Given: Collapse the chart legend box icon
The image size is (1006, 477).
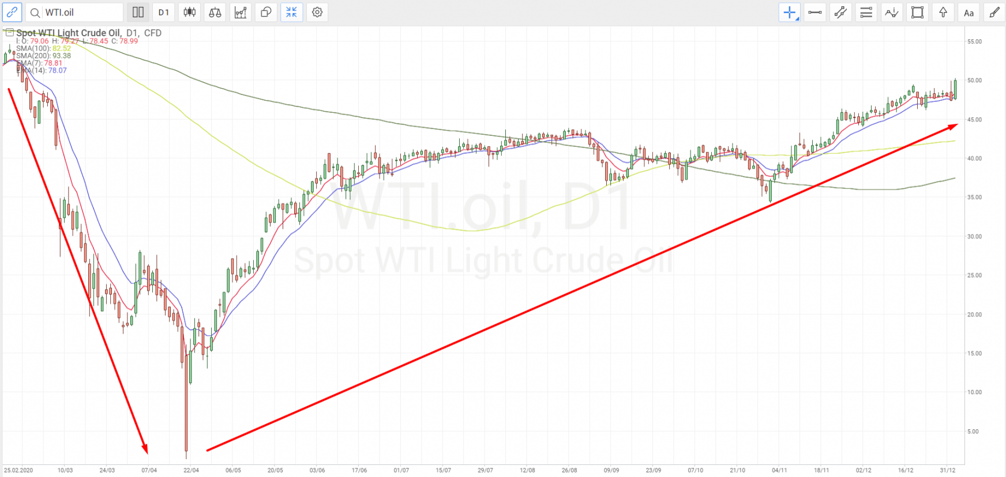Looking at the screenshot, I should point(9,32).
